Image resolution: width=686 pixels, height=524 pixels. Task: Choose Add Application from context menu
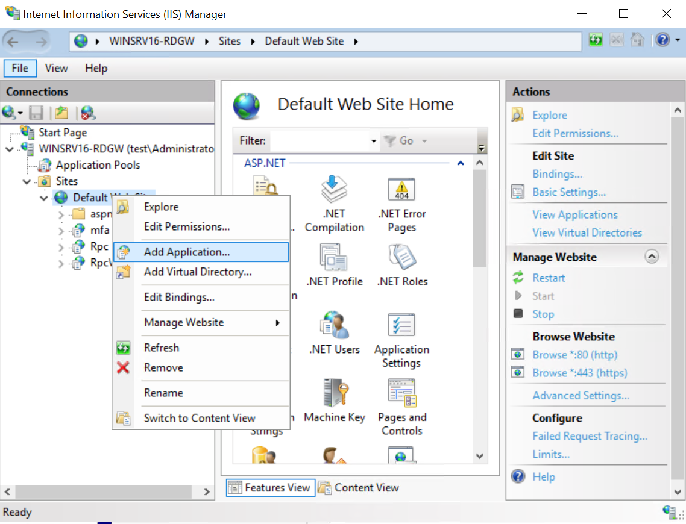coord(187,252)
